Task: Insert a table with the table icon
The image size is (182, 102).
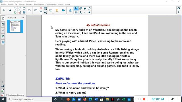Action: tap(45, 8)
